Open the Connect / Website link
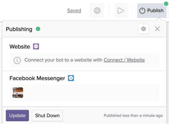The image size is (169, 124). (124, 60)
